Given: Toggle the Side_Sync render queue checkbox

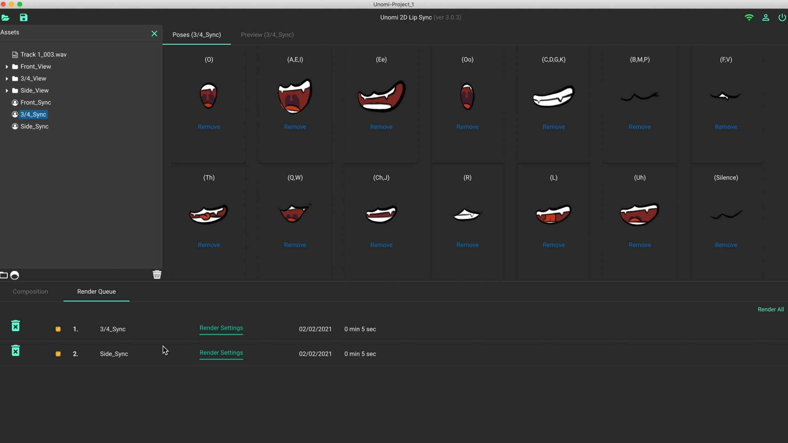Looking at the screenshot, I should [x=58, y=354].
